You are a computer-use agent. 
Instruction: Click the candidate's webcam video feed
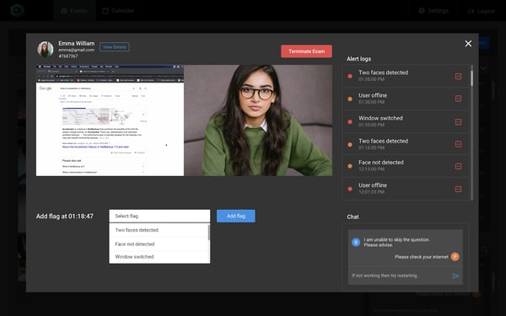click(x=258, y=121)
